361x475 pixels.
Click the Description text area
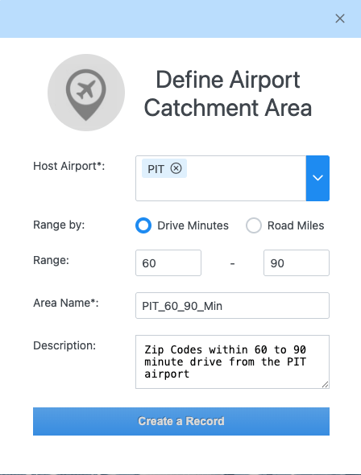coord(233,362)
